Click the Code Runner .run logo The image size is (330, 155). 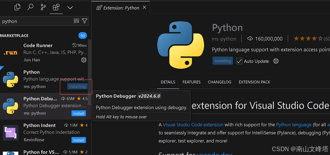(x=11, y=53)
